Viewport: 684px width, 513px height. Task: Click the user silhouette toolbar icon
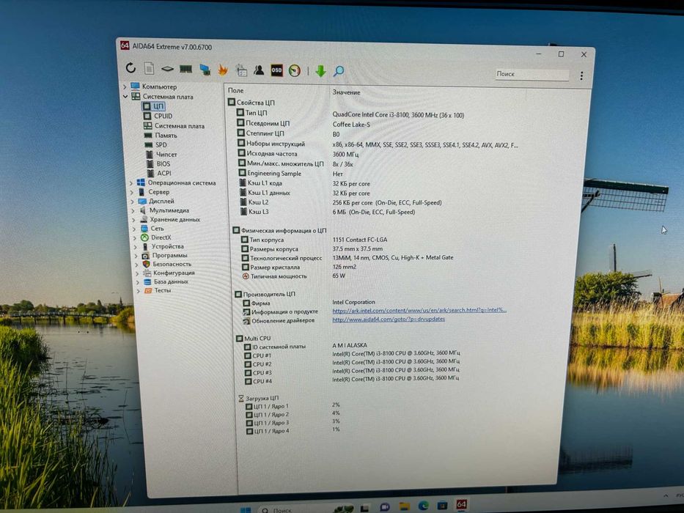coord(259,70)
